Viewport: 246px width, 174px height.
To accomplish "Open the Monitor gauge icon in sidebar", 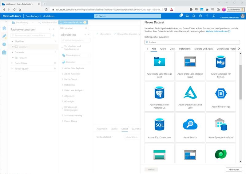I will (4, 44).
